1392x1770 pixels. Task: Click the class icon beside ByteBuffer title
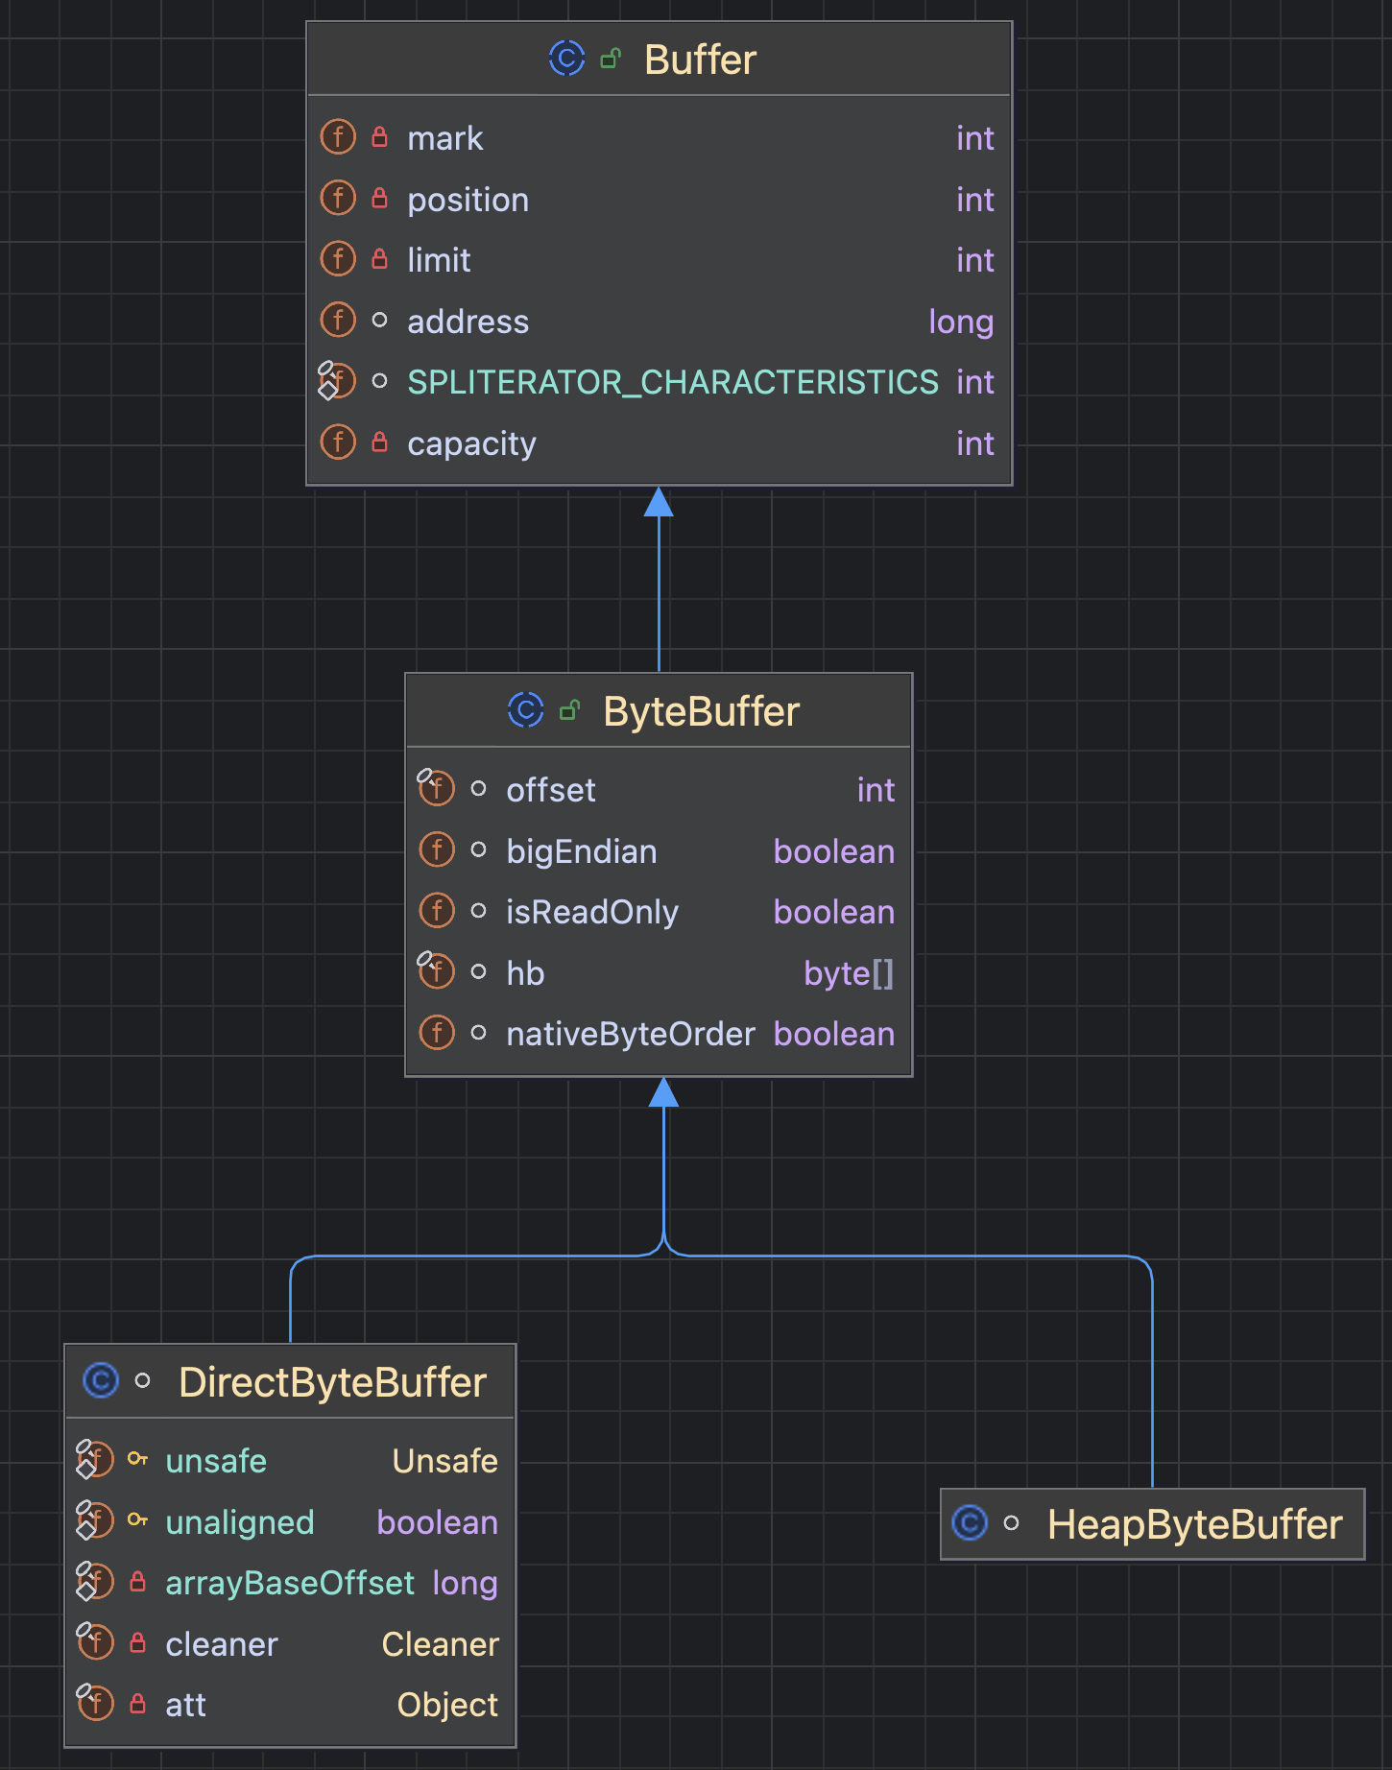point(525,710)
